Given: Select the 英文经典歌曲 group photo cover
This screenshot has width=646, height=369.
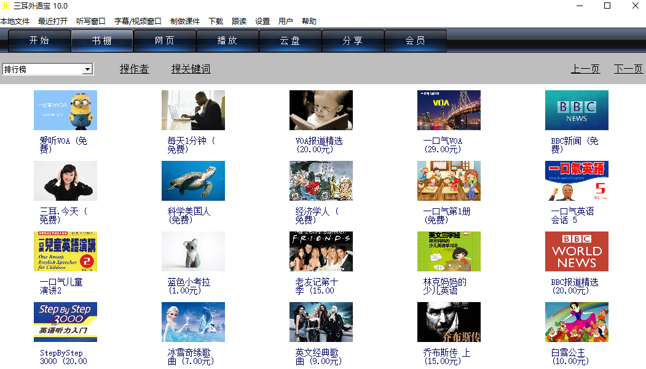Looking at the screenshot, I should click(x=321, y=322).
